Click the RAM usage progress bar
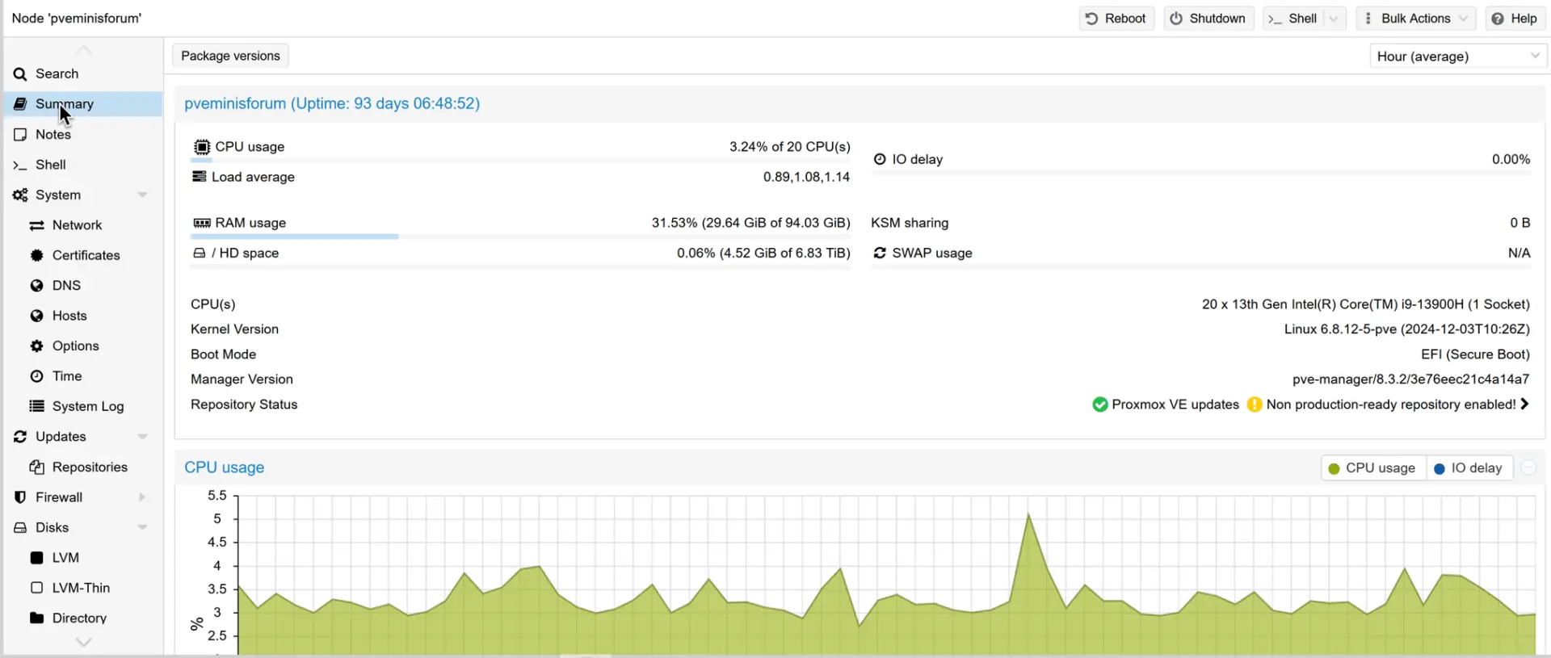Image resolution: width=1551 pixels, height=658 pixels. click(520, 237)
